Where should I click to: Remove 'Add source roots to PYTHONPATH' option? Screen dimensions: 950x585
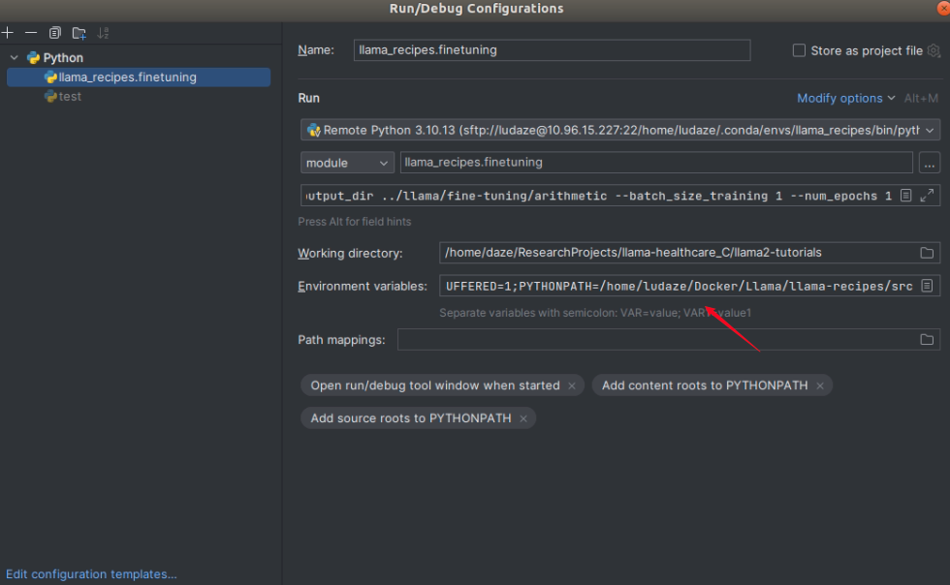click(523, 418)
